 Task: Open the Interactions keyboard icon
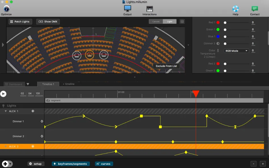click(x=150, y=9)
